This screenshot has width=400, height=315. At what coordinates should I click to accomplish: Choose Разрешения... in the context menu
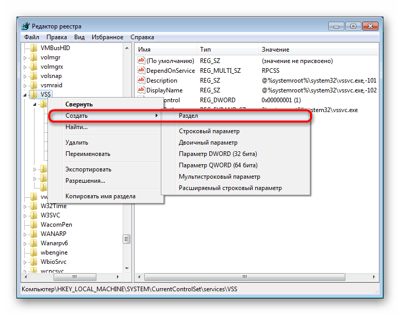pyautogui.click(x=105, y=181)
